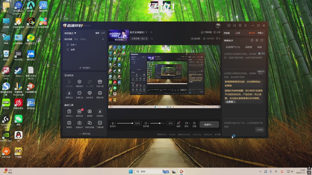Edit the game category tag with its pencil icon
The height and width of the screenshot is (175, 312).
152,38
